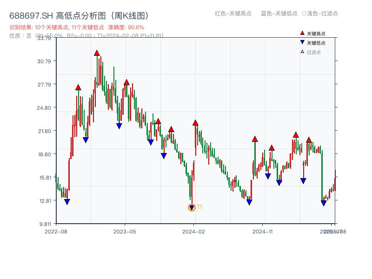Click the red triangle above the highest price peak
Image resolution: width=372 pixels, height=279 pixels.
(96, 53)
